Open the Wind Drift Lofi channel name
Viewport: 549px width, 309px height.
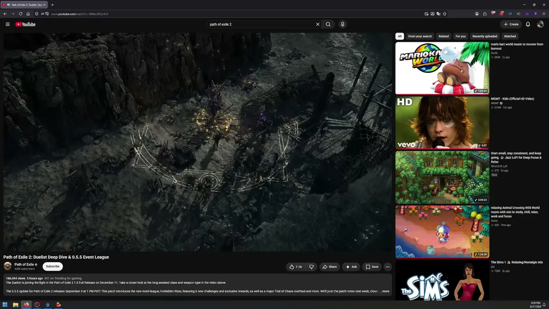click(499, 166)
